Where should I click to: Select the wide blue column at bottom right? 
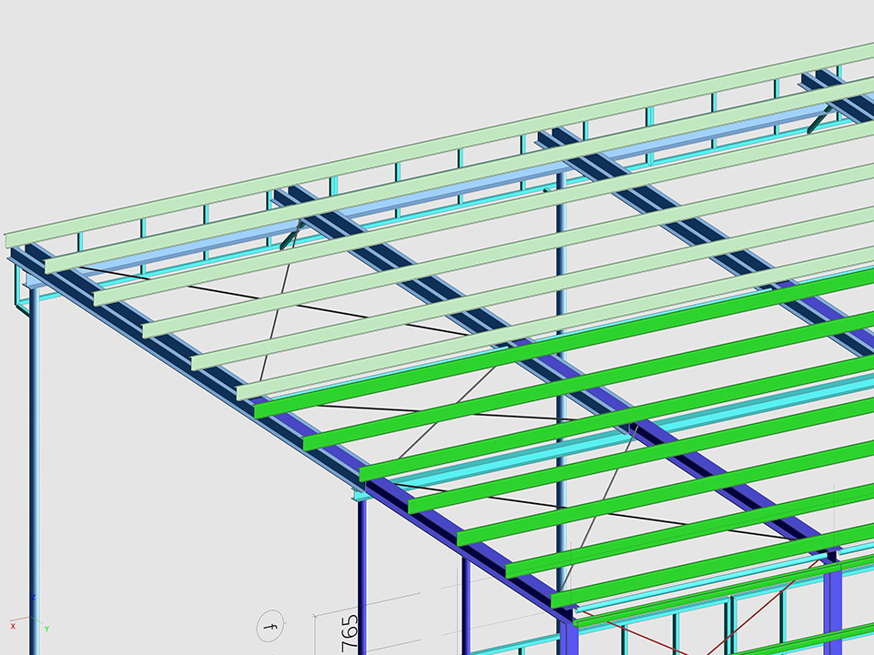833,605
